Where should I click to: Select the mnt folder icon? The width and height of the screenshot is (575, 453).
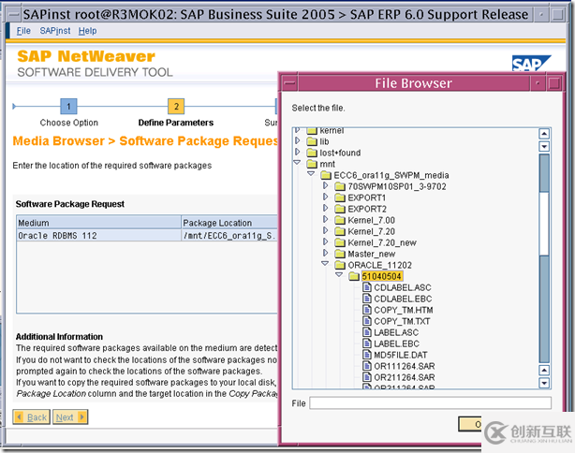pos(312,164)
